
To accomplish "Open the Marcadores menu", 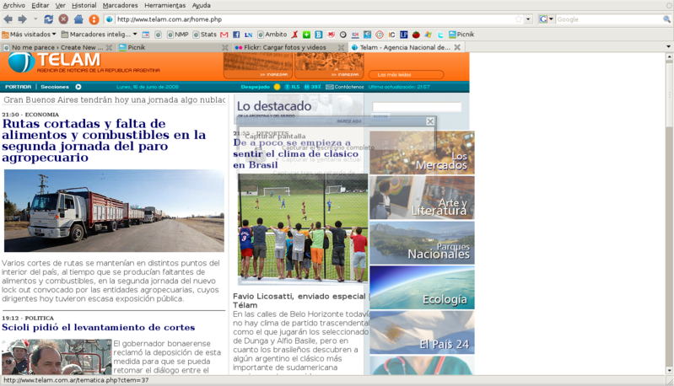I will [x=121, y=5].
